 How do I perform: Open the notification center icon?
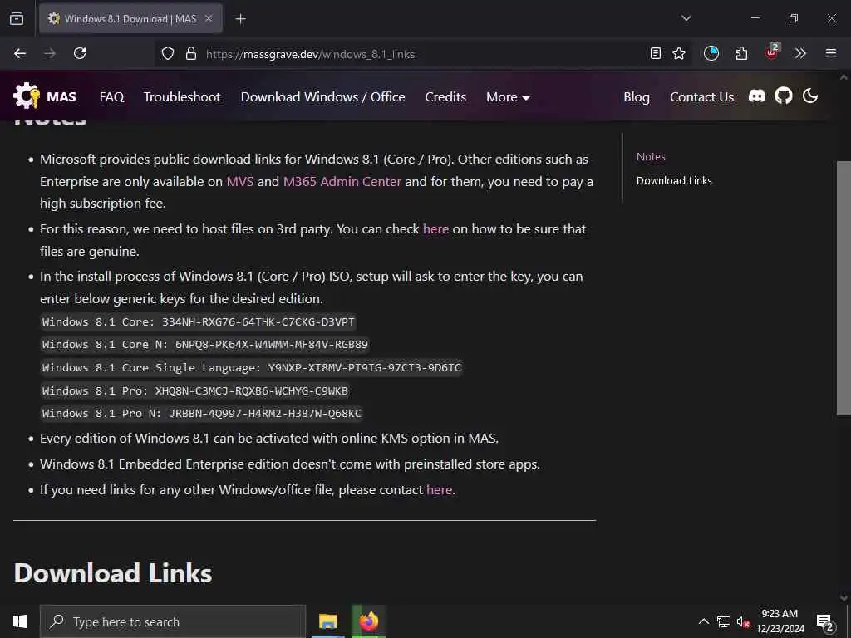[825, 622]
